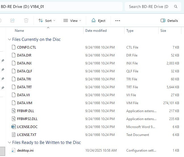
Task: Click the Size column header
Action: click(163, 31)
